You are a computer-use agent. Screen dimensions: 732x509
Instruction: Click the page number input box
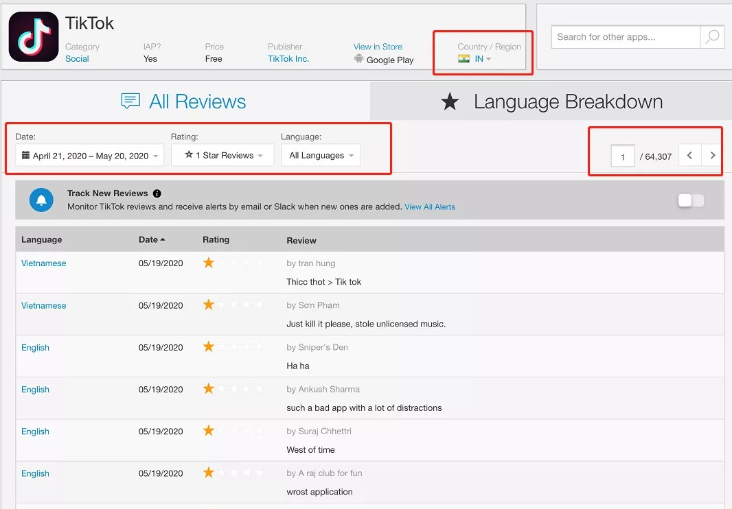click(622, 156)
